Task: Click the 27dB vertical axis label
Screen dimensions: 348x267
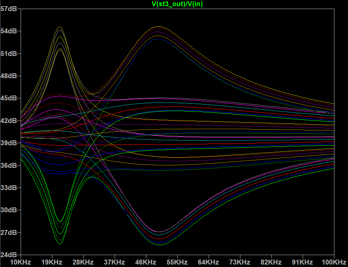Action: tap(9, 232)
